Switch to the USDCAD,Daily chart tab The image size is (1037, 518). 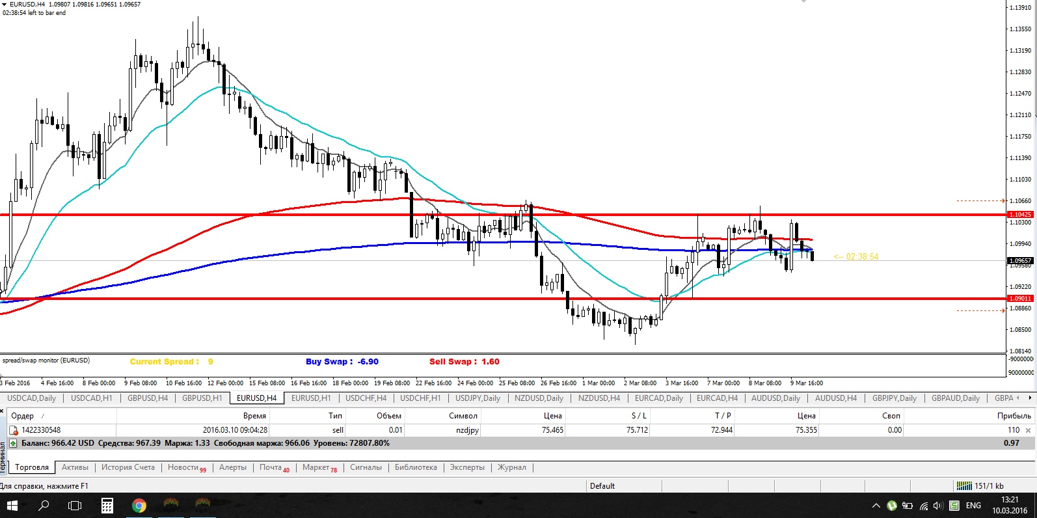32,398
